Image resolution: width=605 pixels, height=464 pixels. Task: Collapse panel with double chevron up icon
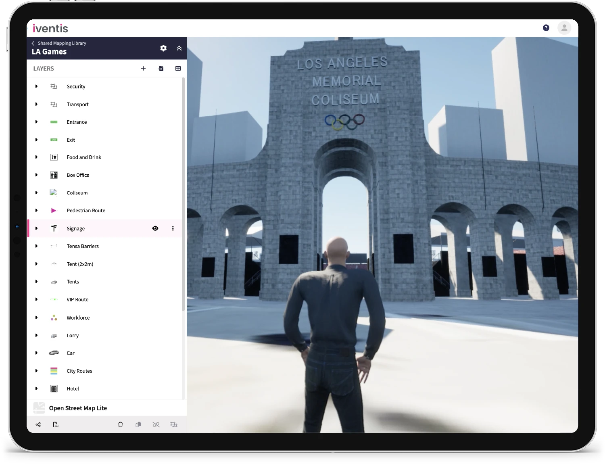coord(179,48)
